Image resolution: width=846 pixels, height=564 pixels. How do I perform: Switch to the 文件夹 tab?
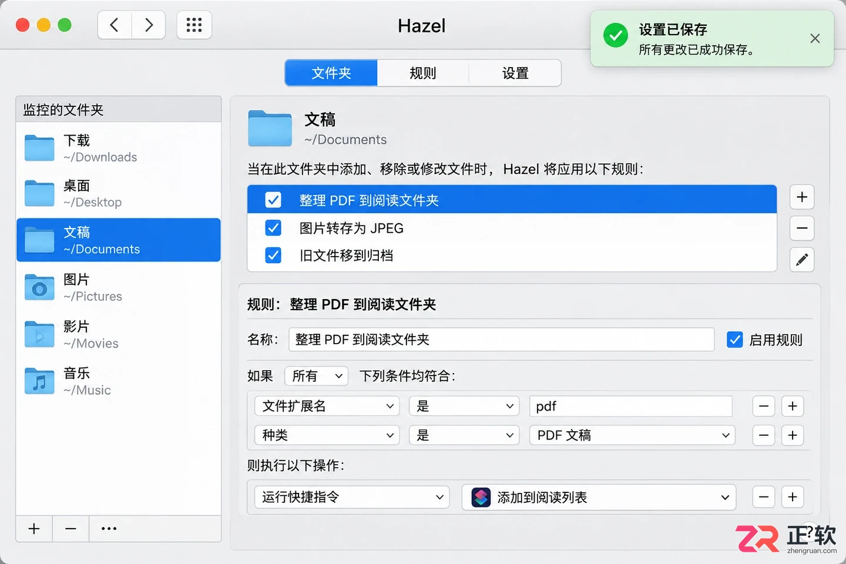pyautogui.click(x=331, y=73)
